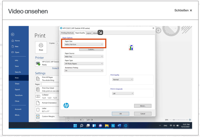Select Export in Word sidebar
The width and height of the screenshot is (200, 137).
click(17, 90)
